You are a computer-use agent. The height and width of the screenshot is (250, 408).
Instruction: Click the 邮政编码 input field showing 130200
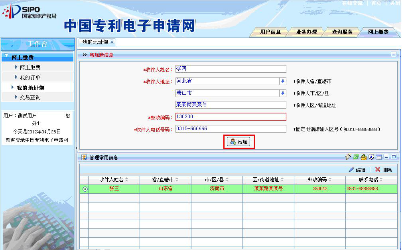(231, 117)
